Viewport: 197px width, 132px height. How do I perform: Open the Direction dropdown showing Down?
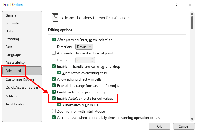click(x=84, y=47)
